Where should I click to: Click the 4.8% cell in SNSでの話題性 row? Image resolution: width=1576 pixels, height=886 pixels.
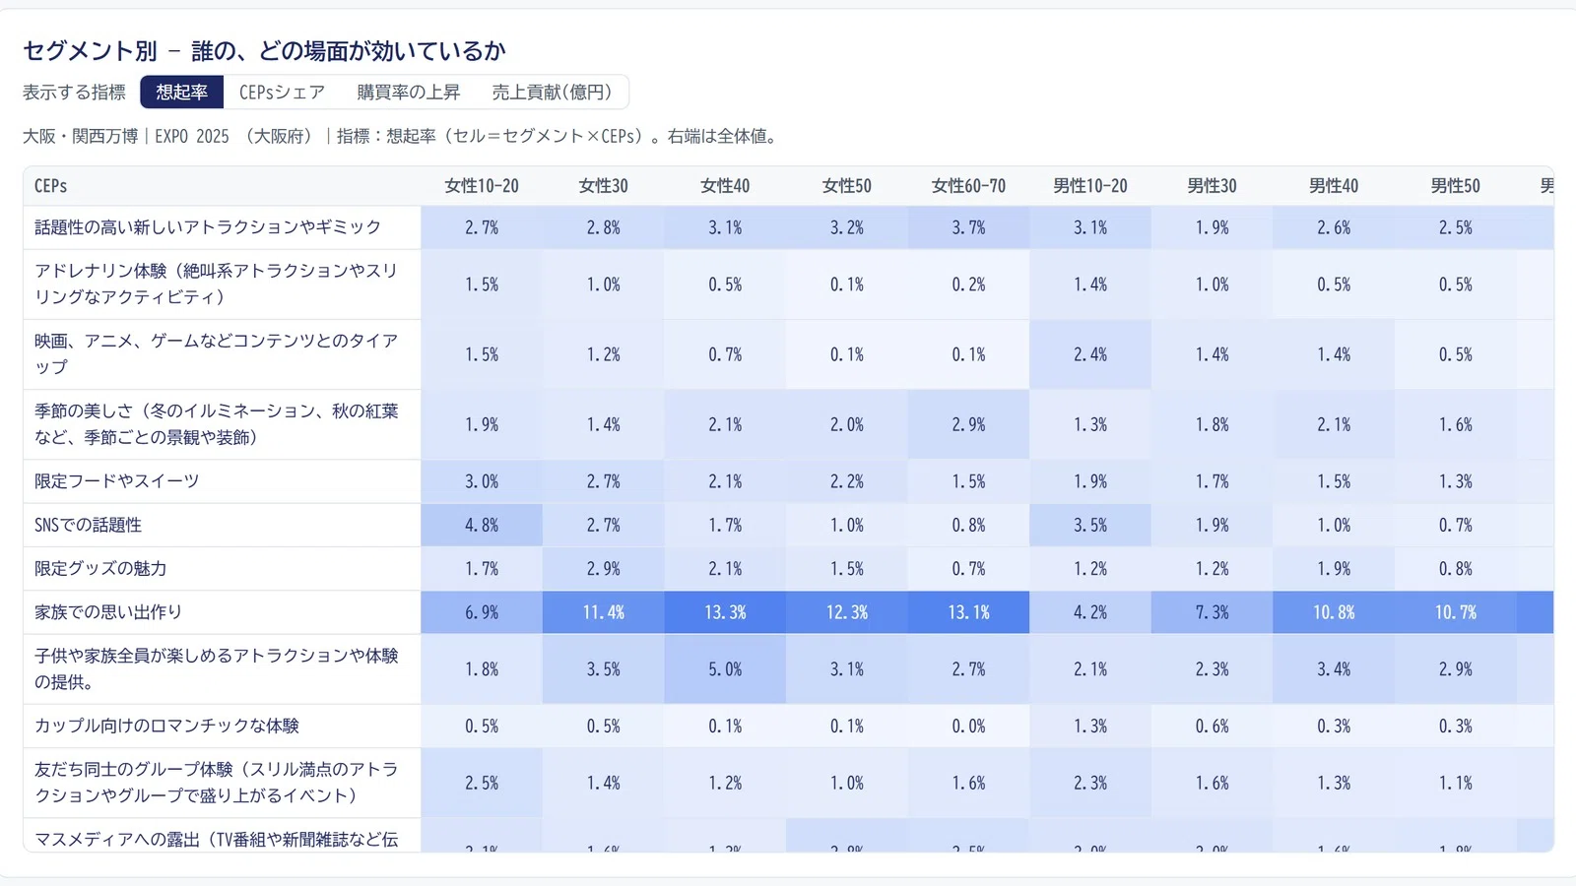coord(482,525)
